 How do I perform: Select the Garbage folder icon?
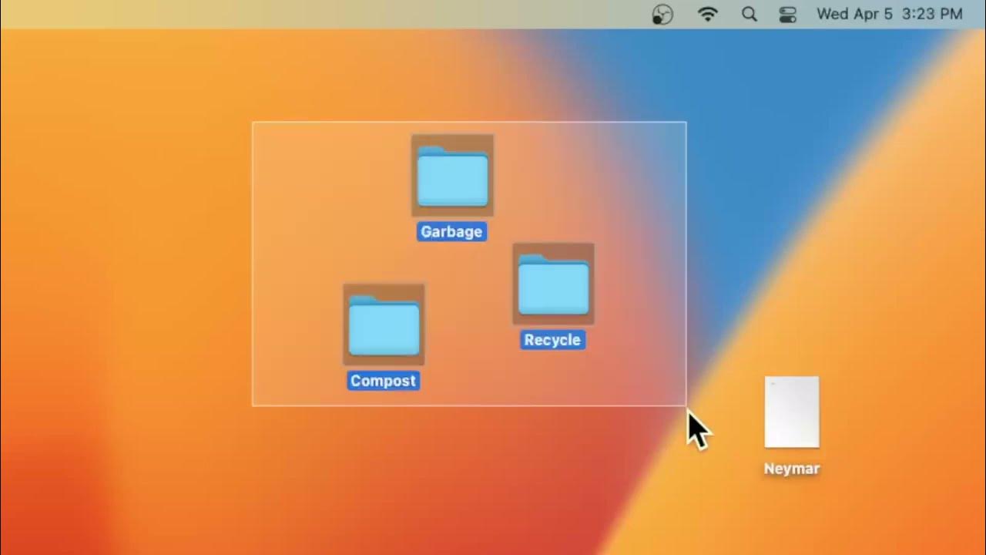[x=452, y=176]
